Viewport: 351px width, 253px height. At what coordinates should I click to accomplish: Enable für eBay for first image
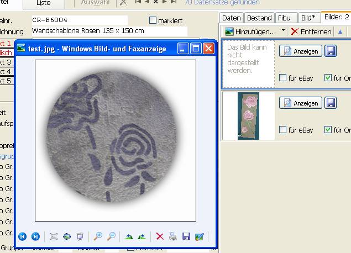[x=282, y=78]
